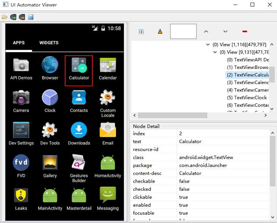Viewport: 277px width, 223px height.
Task: Select the Clock app icon
Action: click(50, 97)
